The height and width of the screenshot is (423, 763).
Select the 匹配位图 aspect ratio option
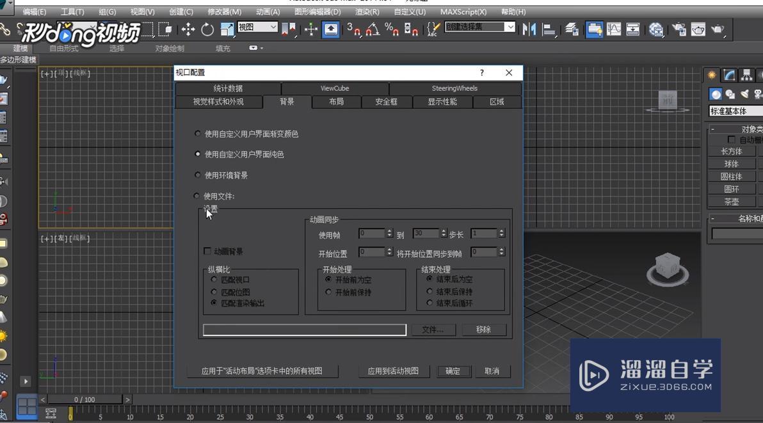coord(214,291)
